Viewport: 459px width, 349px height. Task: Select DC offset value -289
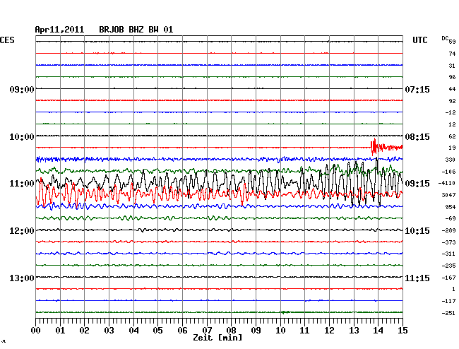tap(448, 230)
